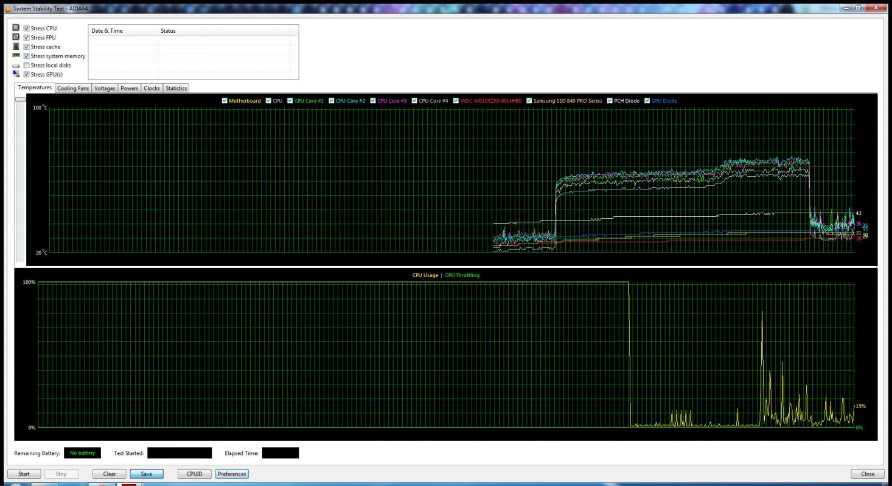Click the RAM module icon beside Stress system memory
Viewport: 892px width, 486px height.
[x=16, y=55]
